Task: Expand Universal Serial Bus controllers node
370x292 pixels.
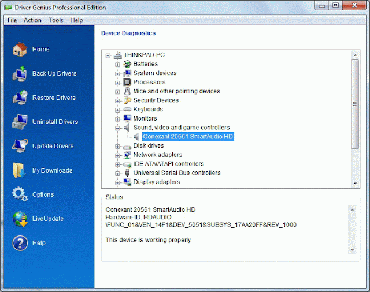Action: [117, 174]
